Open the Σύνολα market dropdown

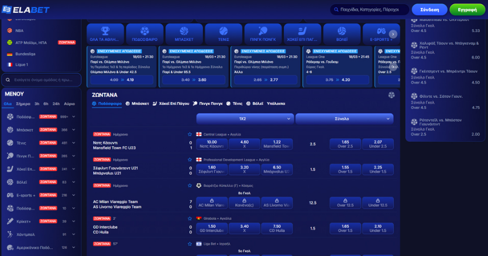344,118
